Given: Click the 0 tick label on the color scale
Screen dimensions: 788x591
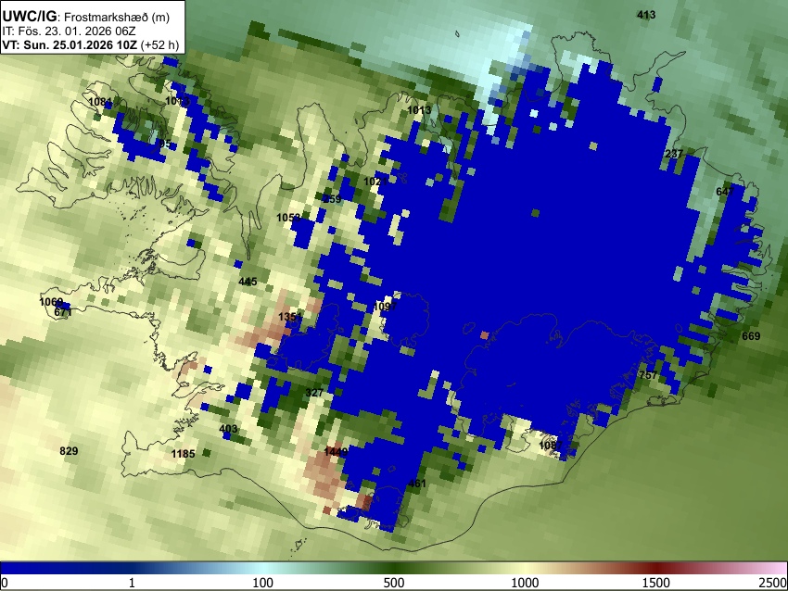Looking at the screenshot, I should tap(5, 583).
